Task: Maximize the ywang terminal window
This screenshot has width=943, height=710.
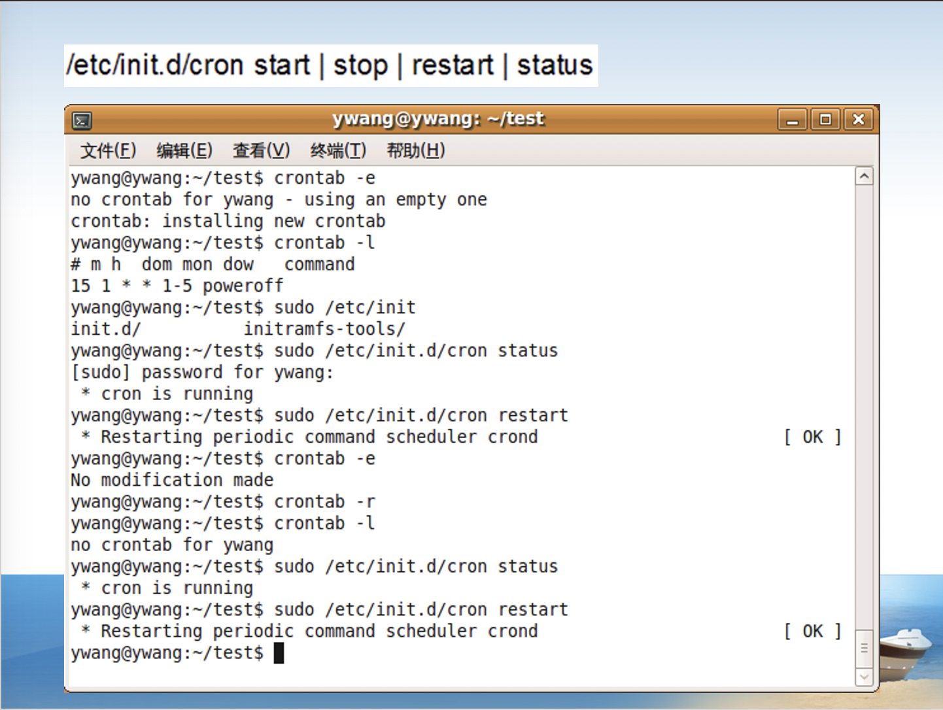Action: (x=825, y=120)
